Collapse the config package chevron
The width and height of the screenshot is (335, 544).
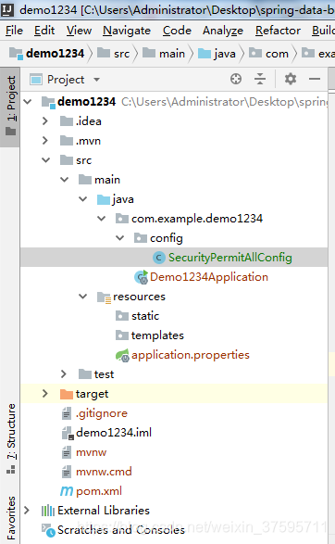pyautogui.click(x=120, y=237)
